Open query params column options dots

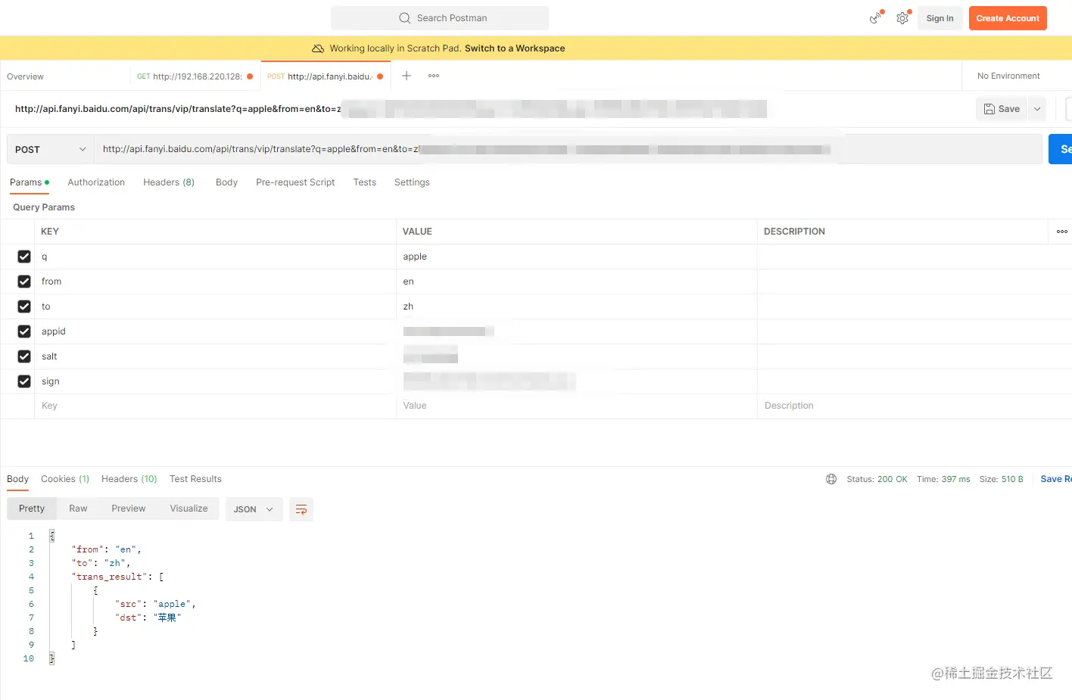click(x=1062, y=232)
